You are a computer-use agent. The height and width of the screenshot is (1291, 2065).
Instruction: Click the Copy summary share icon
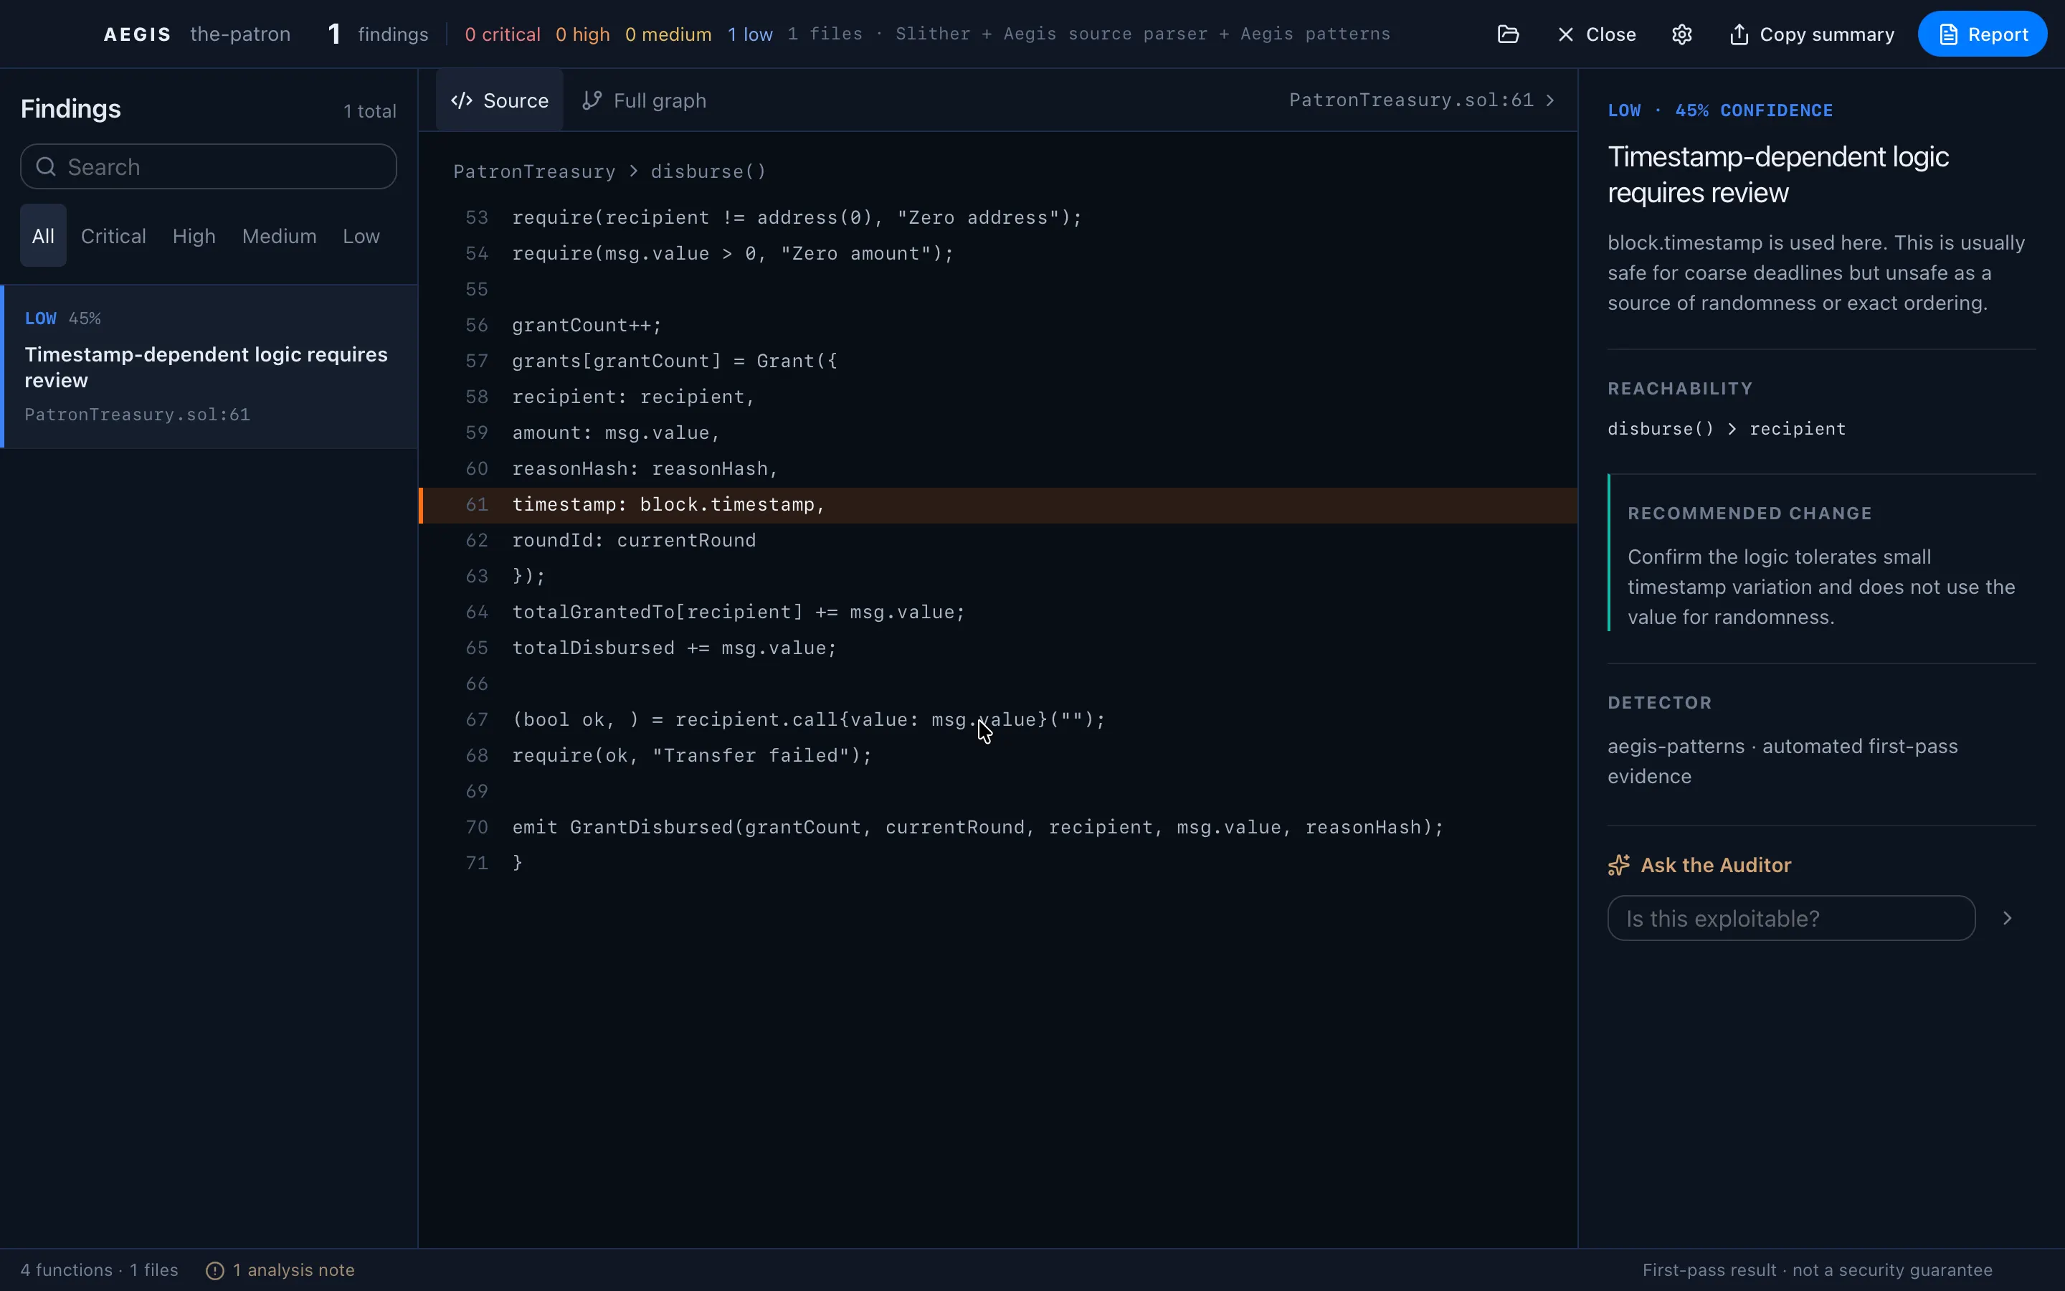coord(1739,34)
